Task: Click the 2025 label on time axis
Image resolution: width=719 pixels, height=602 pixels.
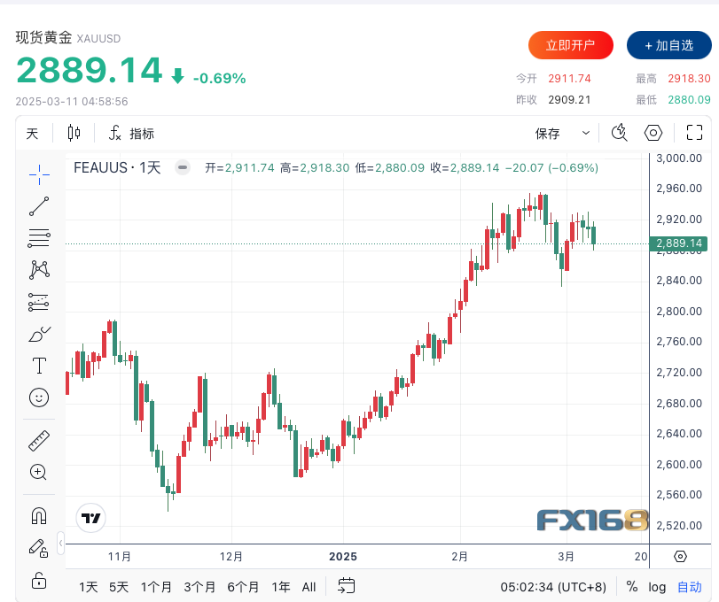Action: (343, 557)
